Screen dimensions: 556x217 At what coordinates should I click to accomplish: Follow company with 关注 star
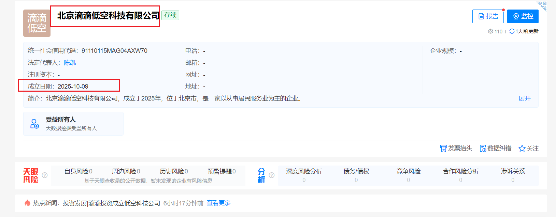pos(522,148)
